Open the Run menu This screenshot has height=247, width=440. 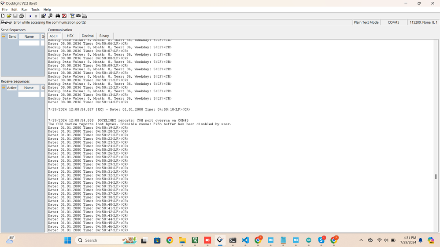pos(24,10)
